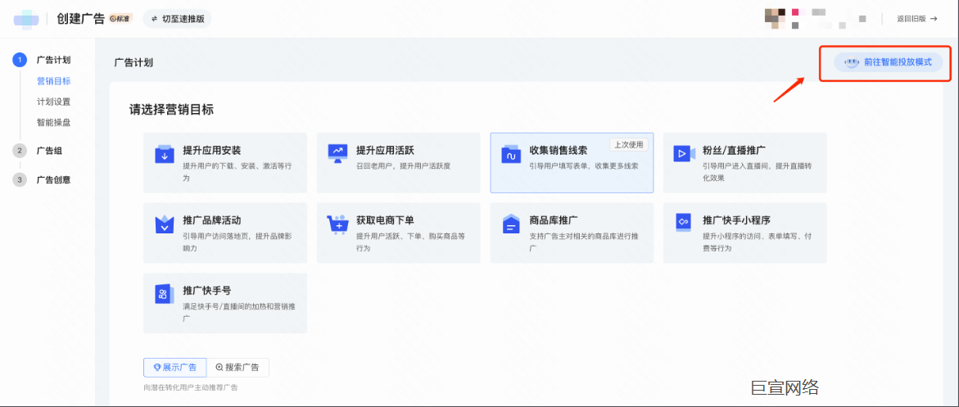Click the magnifier icon in 搜索广告 tab
959x407 pixels.
point(219,367)
